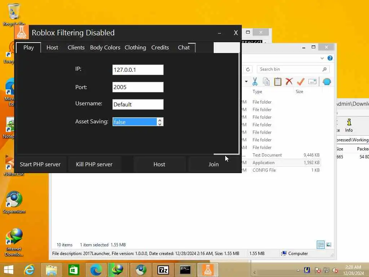
Task: Click the search magnifier icon
Action: click(x=325, y=69)
